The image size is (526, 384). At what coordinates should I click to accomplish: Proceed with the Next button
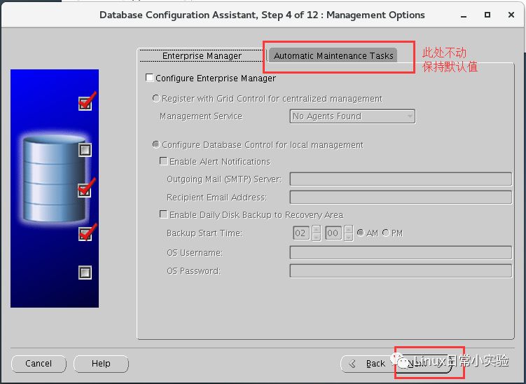click(x=424, y=364)
